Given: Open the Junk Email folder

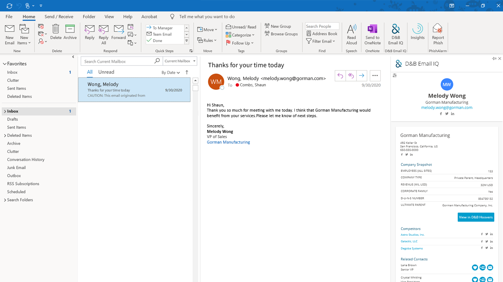Looking at the screenshot, I should click(x=16, y=168).
